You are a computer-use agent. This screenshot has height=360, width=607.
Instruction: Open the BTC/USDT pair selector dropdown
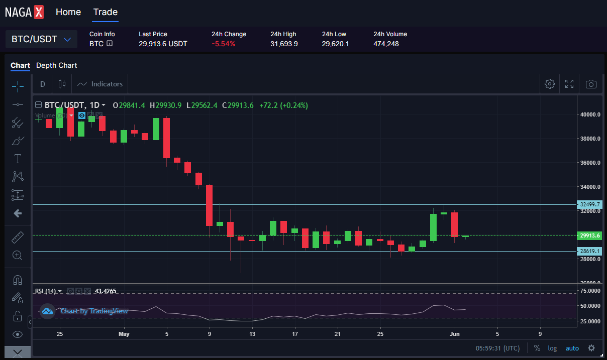click(41, 39)
